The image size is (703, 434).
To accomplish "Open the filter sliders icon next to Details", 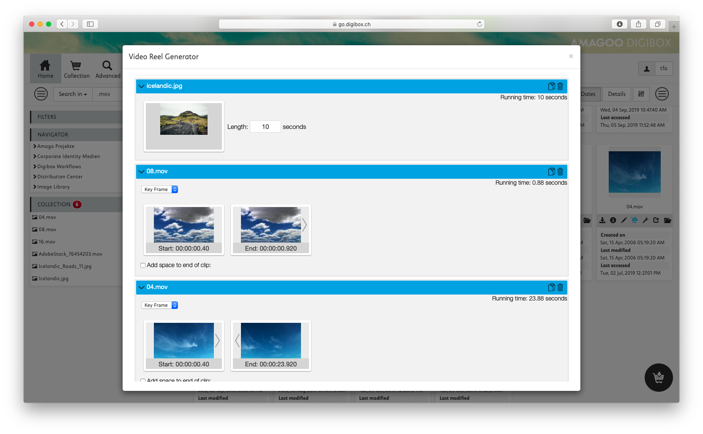I will coord(641,94).
